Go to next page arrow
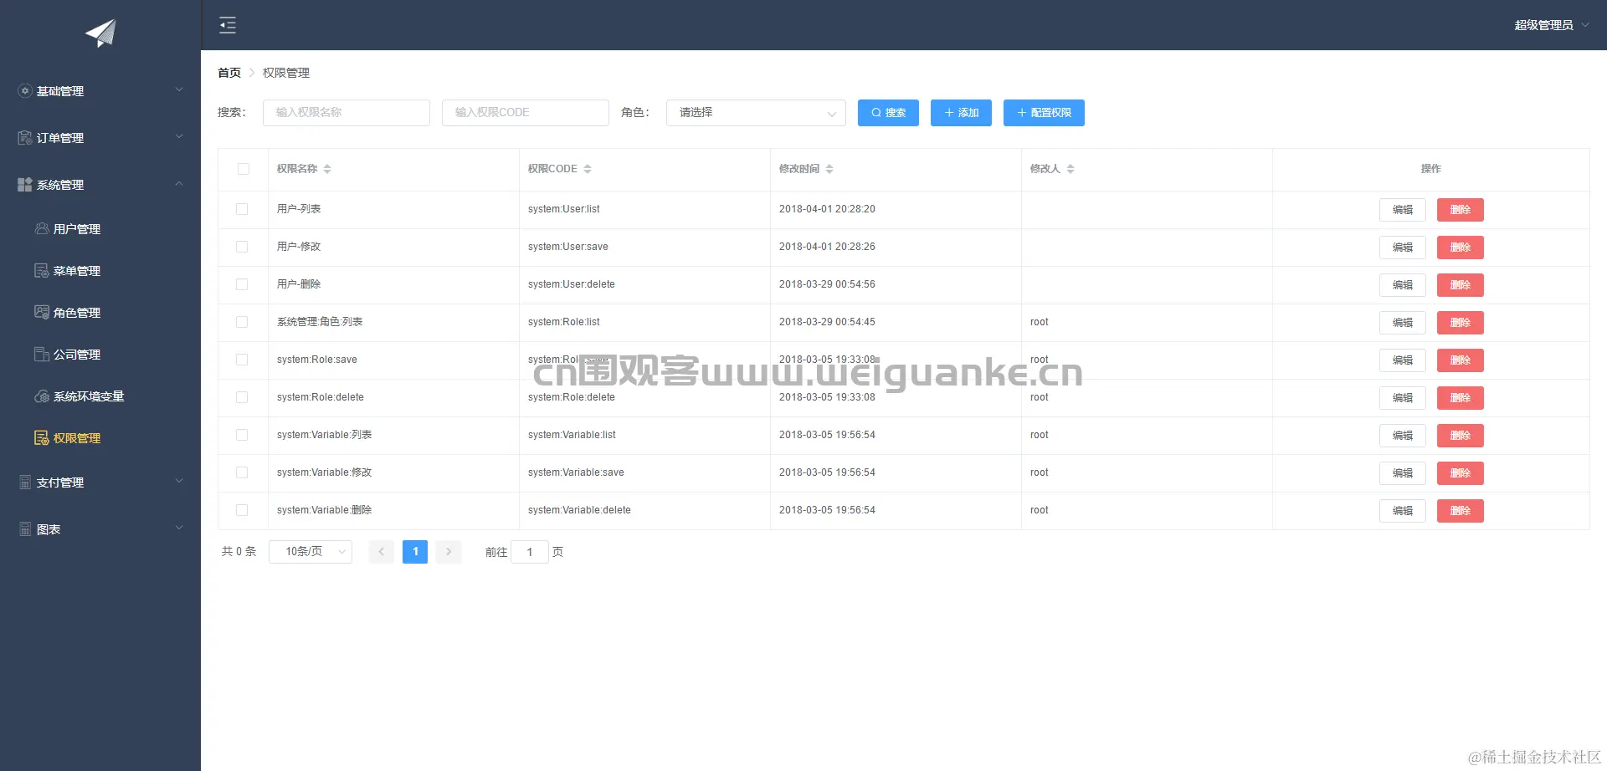The image size is (1607, 771). point(449,552)
